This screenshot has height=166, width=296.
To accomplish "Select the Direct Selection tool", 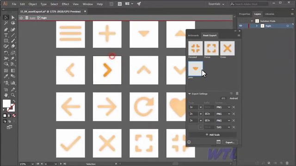I will 13,18.
